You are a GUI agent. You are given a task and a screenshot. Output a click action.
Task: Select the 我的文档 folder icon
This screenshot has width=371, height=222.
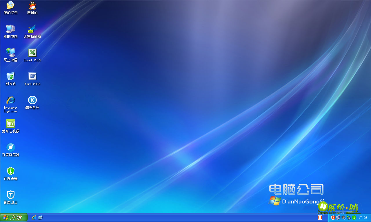coord(11,5)
